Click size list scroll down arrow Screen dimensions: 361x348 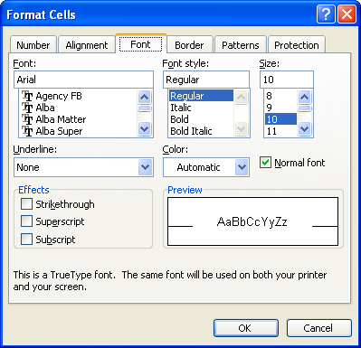(x=305, y=129)
